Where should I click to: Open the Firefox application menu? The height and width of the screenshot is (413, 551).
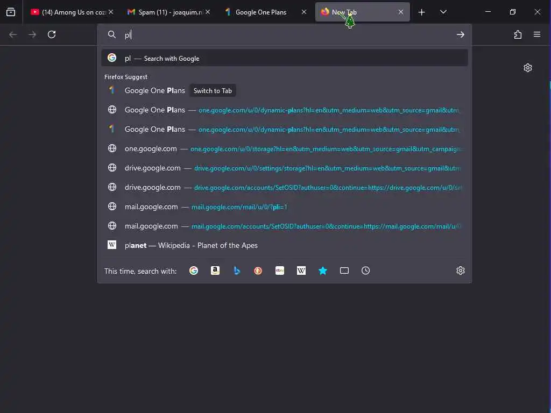pos(537,34)
